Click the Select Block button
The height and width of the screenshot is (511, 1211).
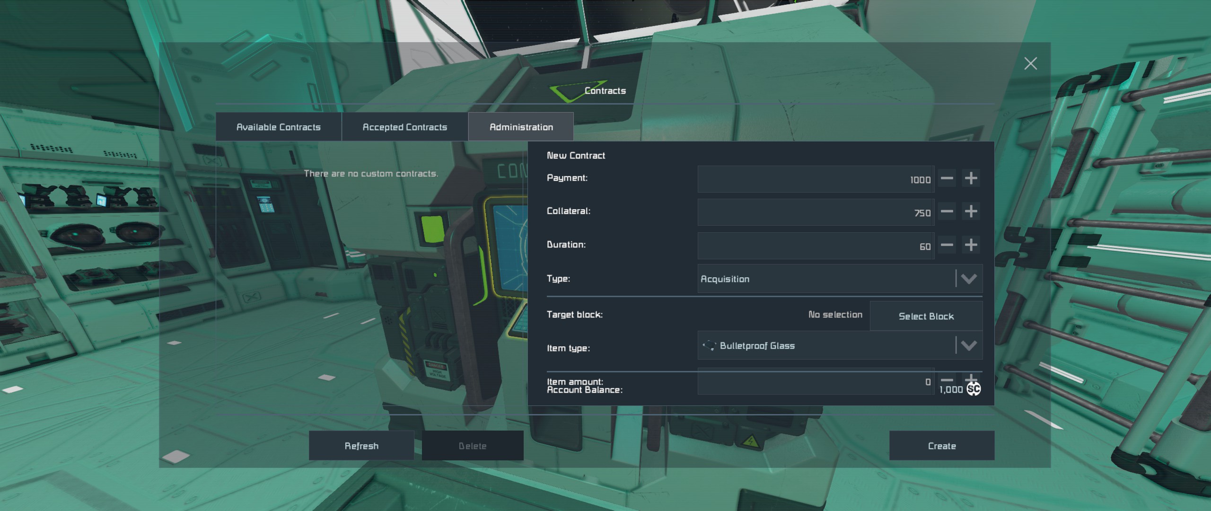point(926,316)
